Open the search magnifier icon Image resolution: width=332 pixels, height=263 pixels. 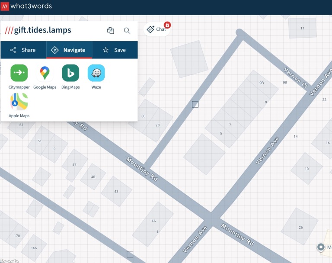[x=127, y=30]
